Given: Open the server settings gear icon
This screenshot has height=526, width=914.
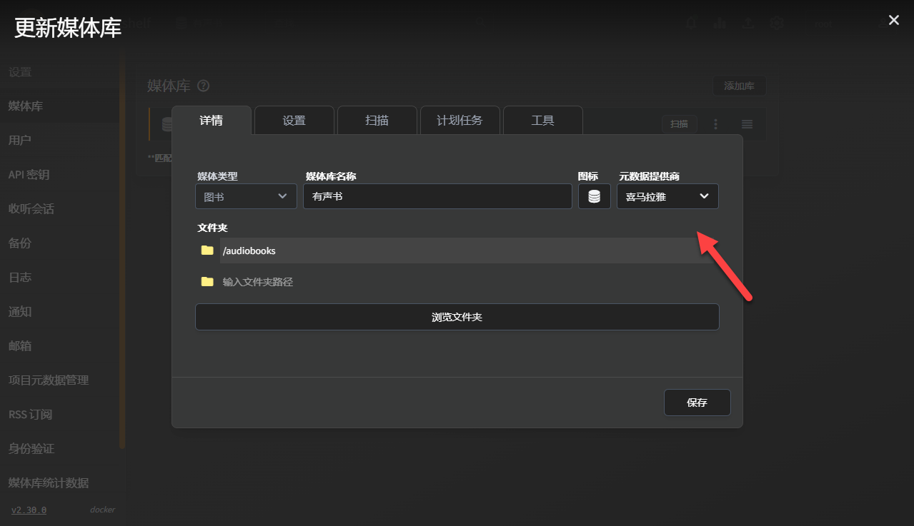Looking at the screenshot, I should 776,24.
